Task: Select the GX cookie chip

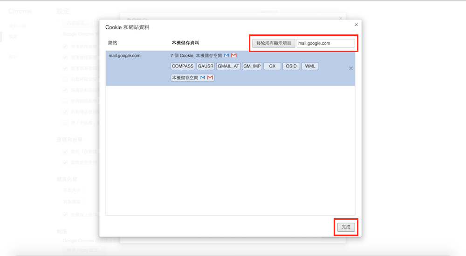Action: pyautogui.click(x=272, y=66)
